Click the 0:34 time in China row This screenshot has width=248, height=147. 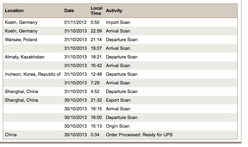[95, 135]
